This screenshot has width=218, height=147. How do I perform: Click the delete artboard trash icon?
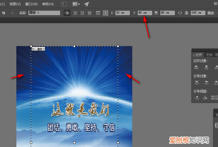pyautogui.click(x=12, y=13)
